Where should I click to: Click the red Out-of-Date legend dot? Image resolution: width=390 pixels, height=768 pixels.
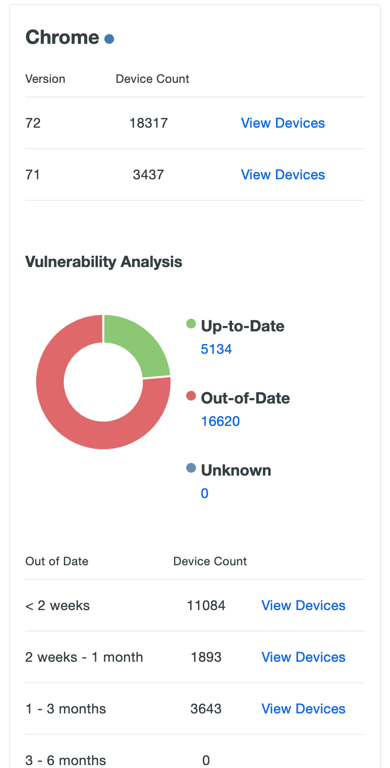coord(190,396)
